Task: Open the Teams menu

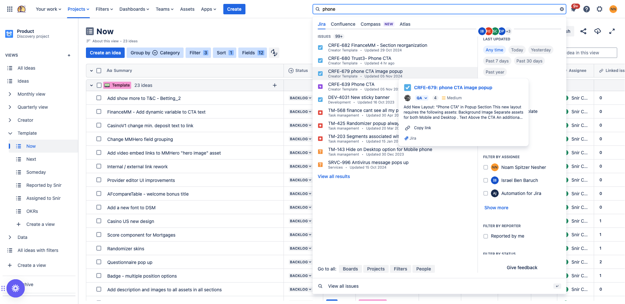Action: pyautogui.click(x=164, y=9)
